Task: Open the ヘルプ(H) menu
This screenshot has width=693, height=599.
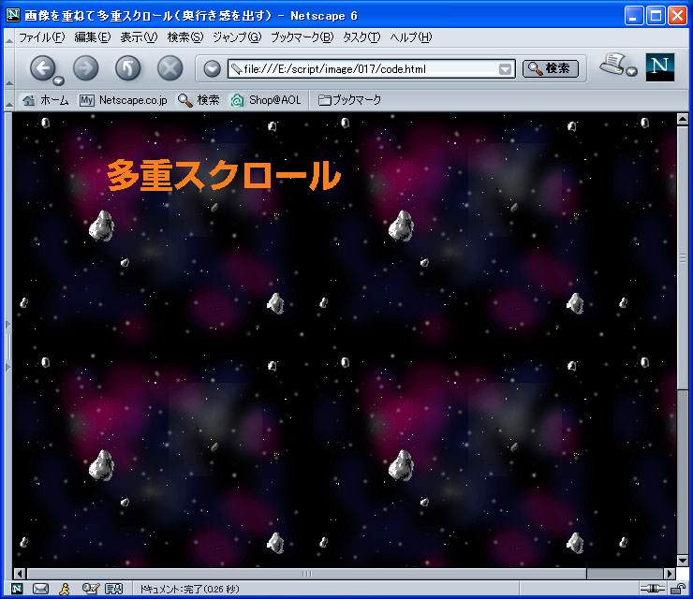Action: pos(410,37)
